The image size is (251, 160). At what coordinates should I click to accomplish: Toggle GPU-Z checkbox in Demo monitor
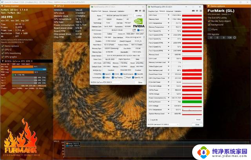[3, 50]
